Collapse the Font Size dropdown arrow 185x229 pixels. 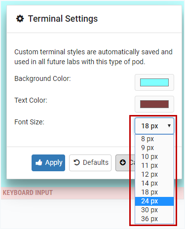(x=169, y=126)
